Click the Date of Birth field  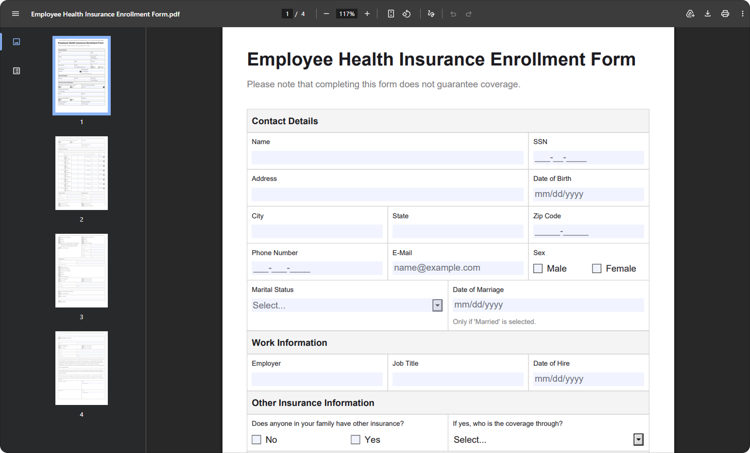coord(589,194)
